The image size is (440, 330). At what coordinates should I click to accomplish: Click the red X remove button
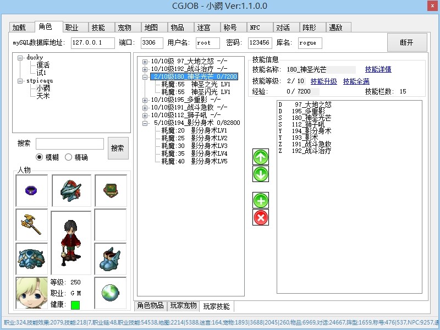tap(261, 218)
